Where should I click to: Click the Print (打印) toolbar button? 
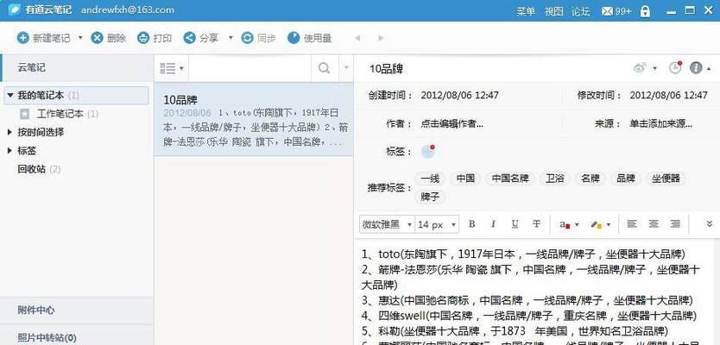pyautogui.click(x=155, y=38)
